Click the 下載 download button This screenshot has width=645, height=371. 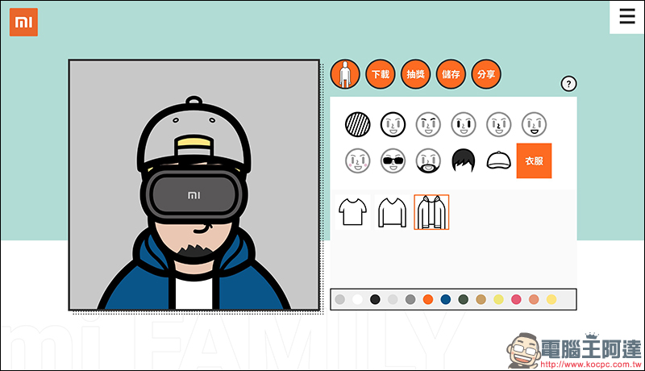pos(380,74)
